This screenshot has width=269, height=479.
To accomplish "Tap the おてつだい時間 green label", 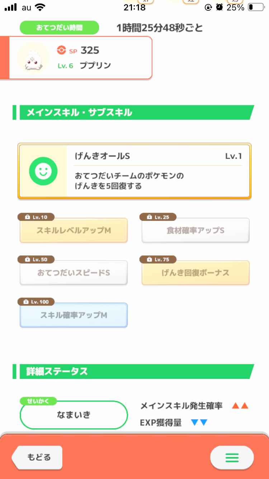I will 59,28.
